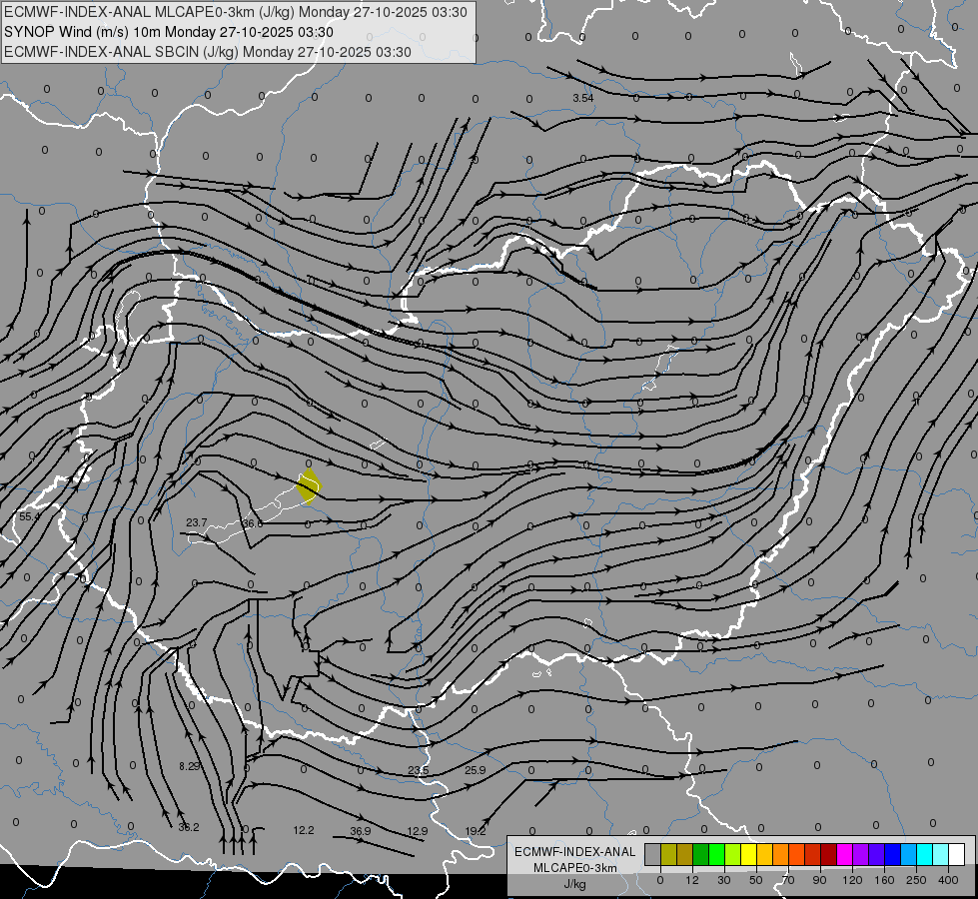Click the J/kg unit label in legend
The image size is (978, 899).
pos(575,884)
